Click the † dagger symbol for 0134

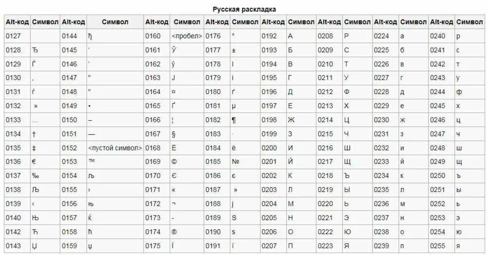(x=34, y=134)
